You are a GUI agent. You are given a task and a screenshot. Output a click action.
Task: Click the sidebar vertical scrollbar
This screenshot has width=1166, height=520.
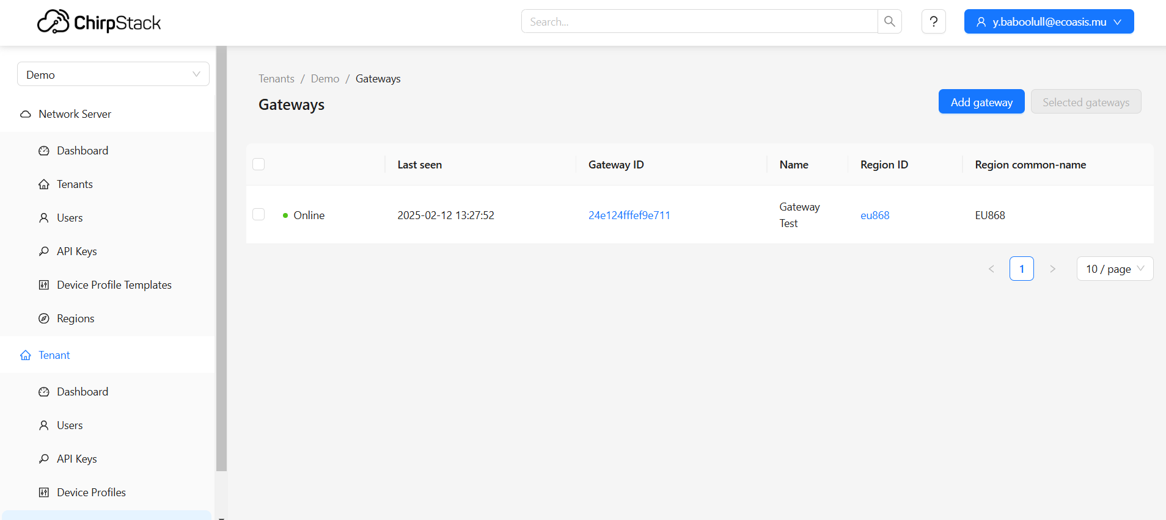[221, 256]
